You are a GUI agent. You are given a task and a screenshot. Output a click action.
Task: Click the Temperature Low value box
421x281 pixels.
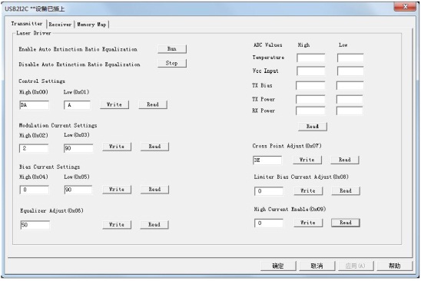(x=350, y=58)
